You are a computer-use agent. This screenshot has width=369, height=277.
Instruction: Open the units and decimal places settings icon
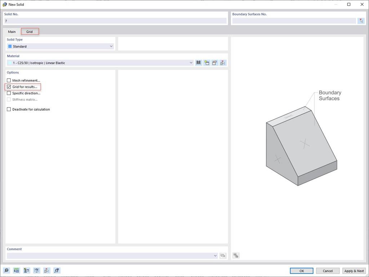[x=17, y=270]
